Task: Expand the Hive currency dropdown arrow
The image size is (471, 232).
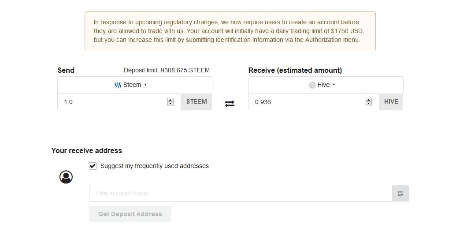Action: [334, 85]
